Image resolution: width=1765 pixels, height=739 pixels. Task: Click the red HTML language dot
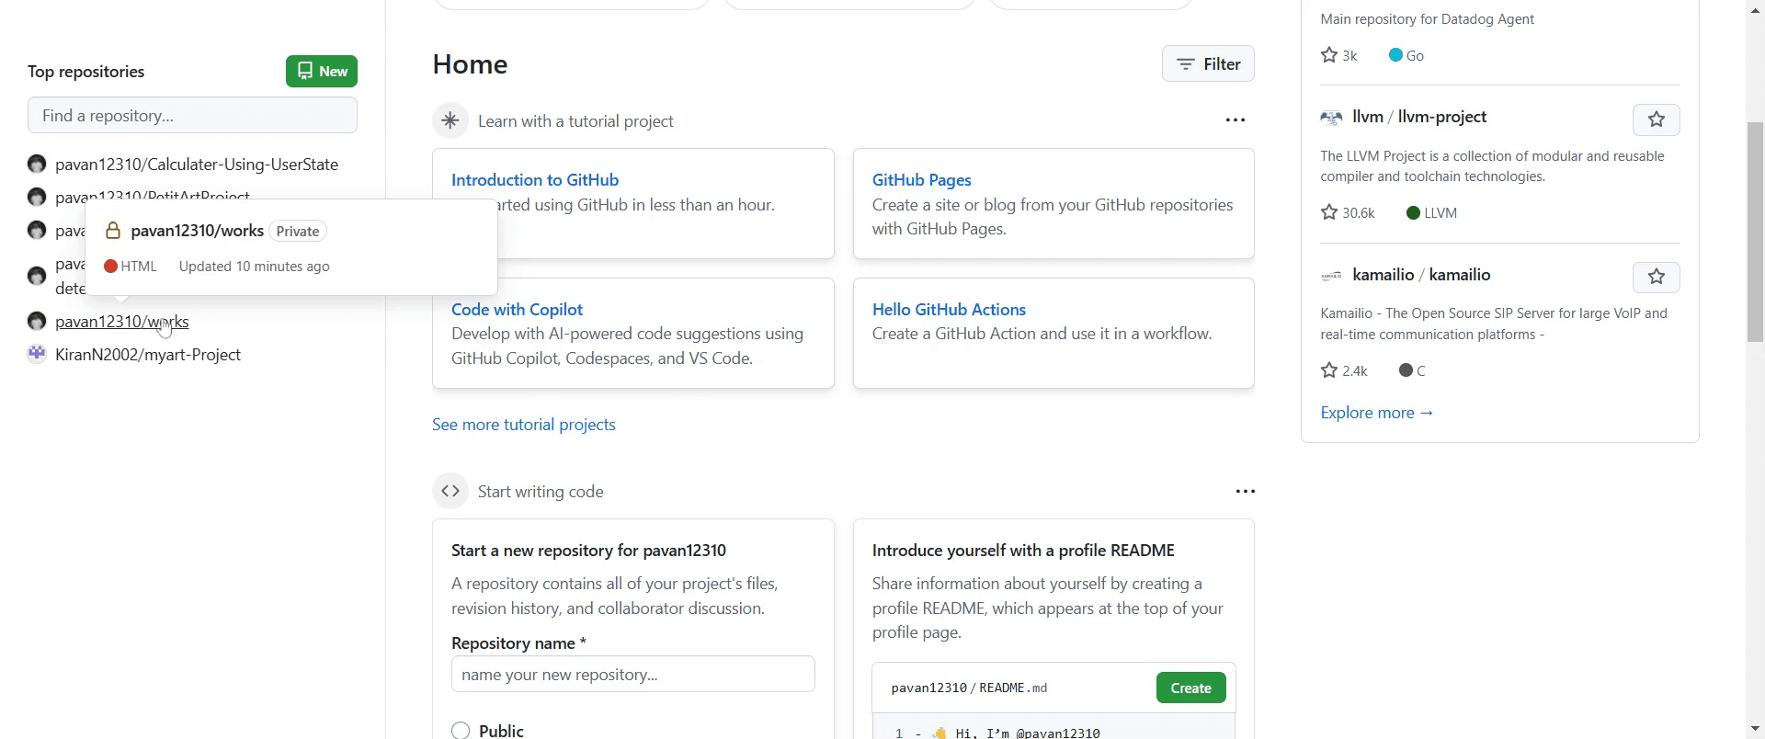point(110,267)
